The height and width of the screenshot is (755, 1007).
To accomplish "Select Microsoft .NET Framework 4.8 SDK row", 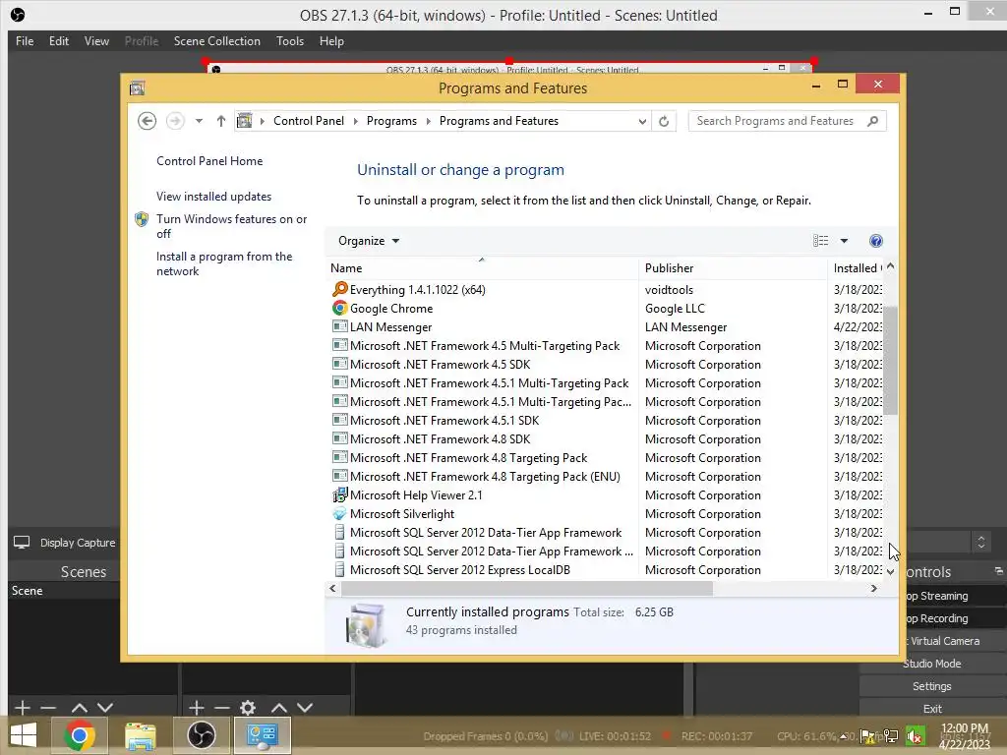I will (604, 439).
